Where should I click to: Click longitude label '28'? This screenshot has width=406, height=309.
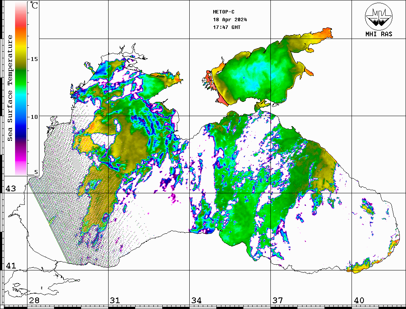(x=34, y=300)
